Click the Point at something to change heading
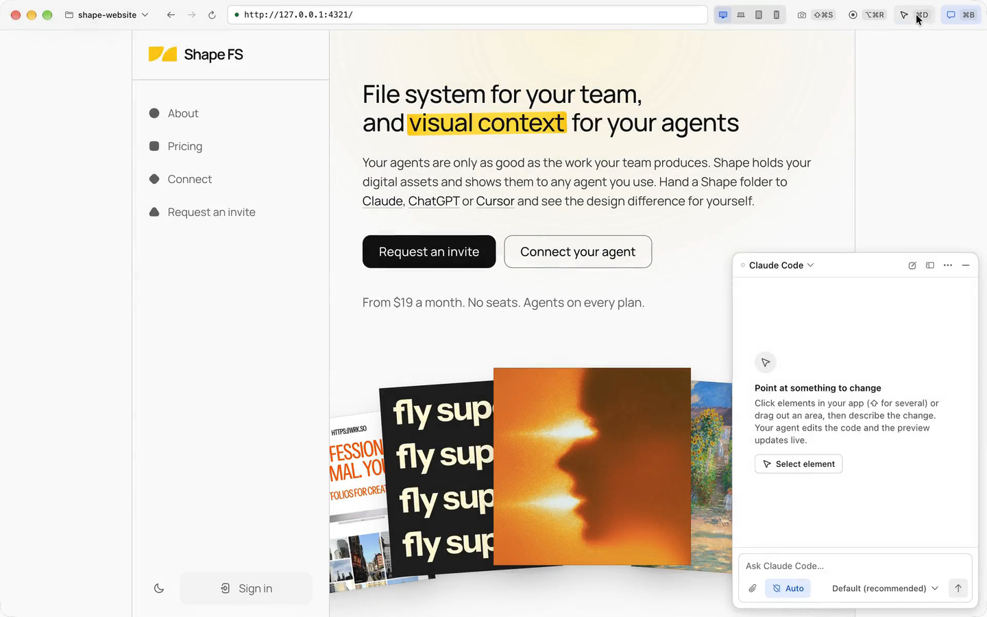987x617 pixels. pyautogui.click(x=818, y=388)
